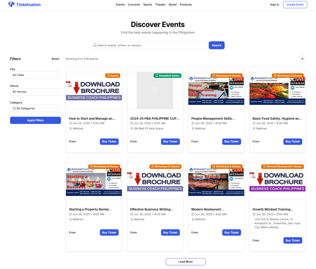316x269 pixels.
Task: Open Resell nav item
Action: pos(173,5)
